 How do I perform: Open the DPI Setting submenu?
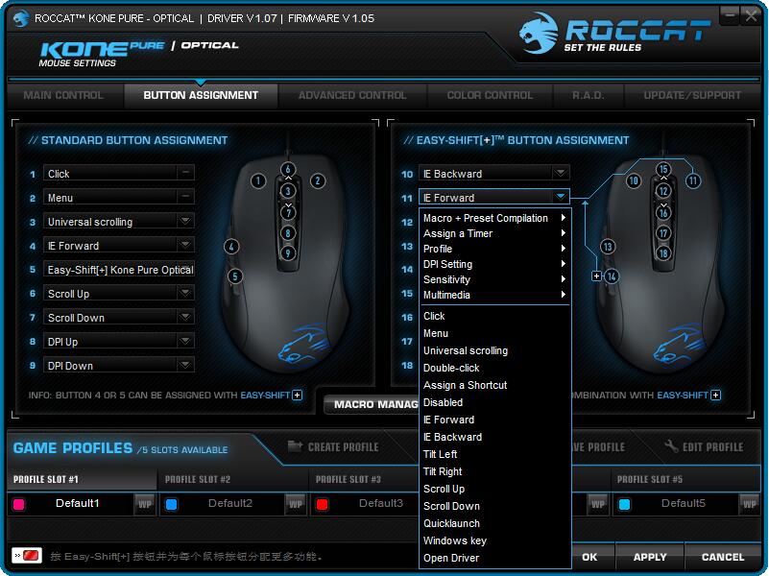[494, 264]
